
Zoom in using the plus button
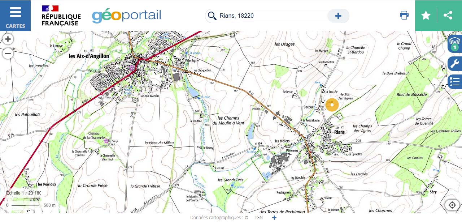click(x=8, y=39)
